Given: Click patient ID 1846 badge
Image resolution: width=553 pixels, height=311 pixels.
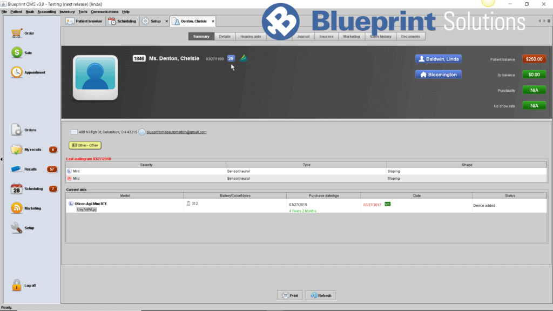Looking at the screenshot, I should point(139,58).
